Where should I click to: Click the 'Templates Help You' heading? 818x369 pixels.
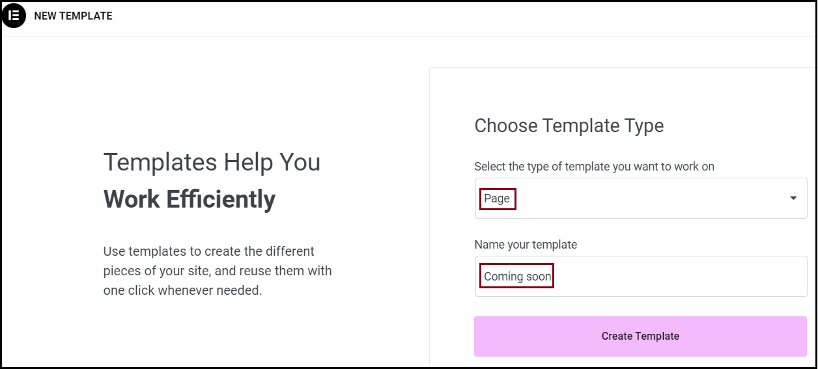(x=212, y=162)
